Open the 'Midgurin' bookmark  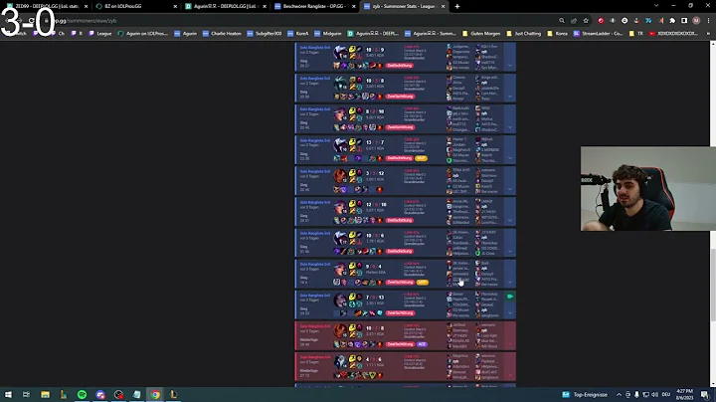tap(328, 34)
